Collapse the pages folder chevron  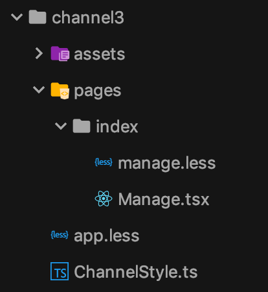tap(39, 90)
